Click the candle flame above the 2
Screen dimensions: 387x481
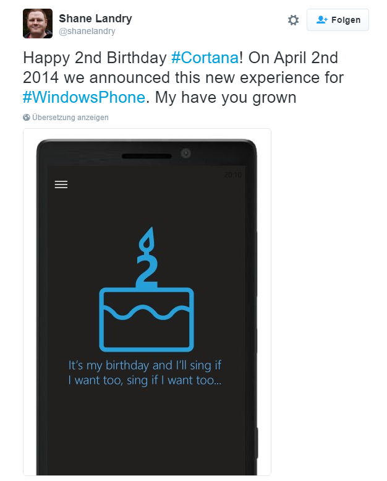pos(147,240)
